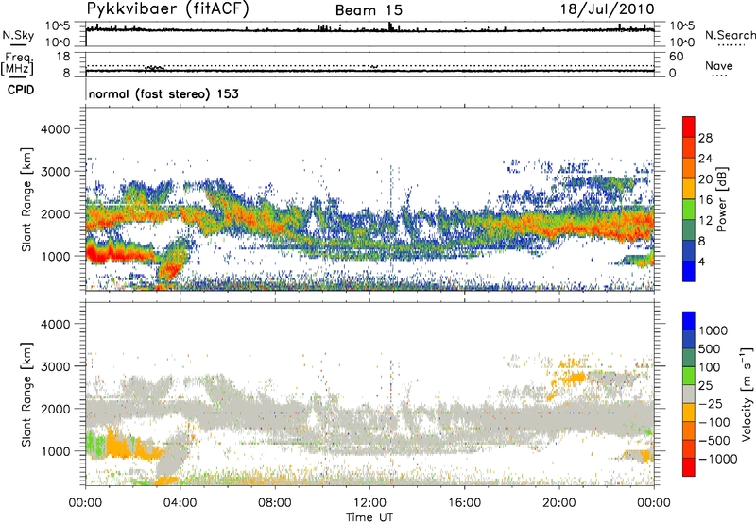This screenshot has width=756, height=523.
Task: Click the noise trace in the N.Sky panel
Action: pos(369,30)
